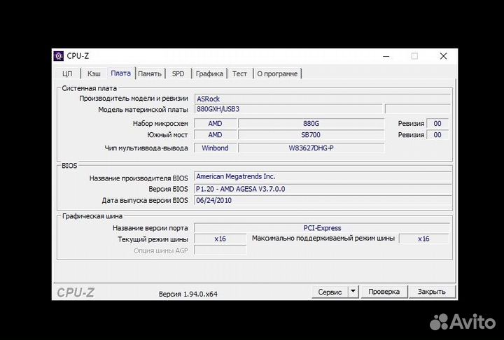504x340 pixels.
Task: Click the AMD value next to Набор микросхем
Action: [216, 123]
